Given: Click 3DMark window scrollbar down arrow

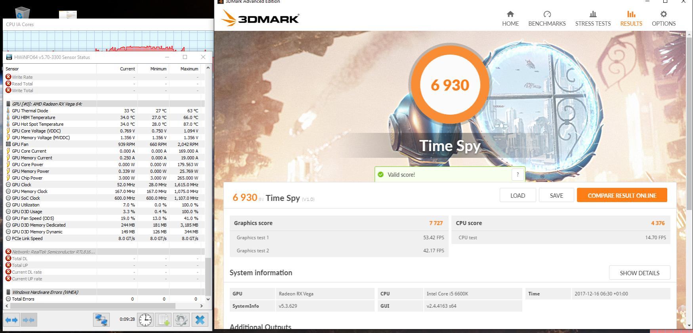Looking at the screenshot, I should [x=689, y=325].
